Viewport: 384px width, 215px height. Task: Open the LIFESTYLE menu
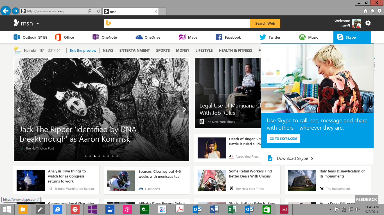click(x=204, y=50)
